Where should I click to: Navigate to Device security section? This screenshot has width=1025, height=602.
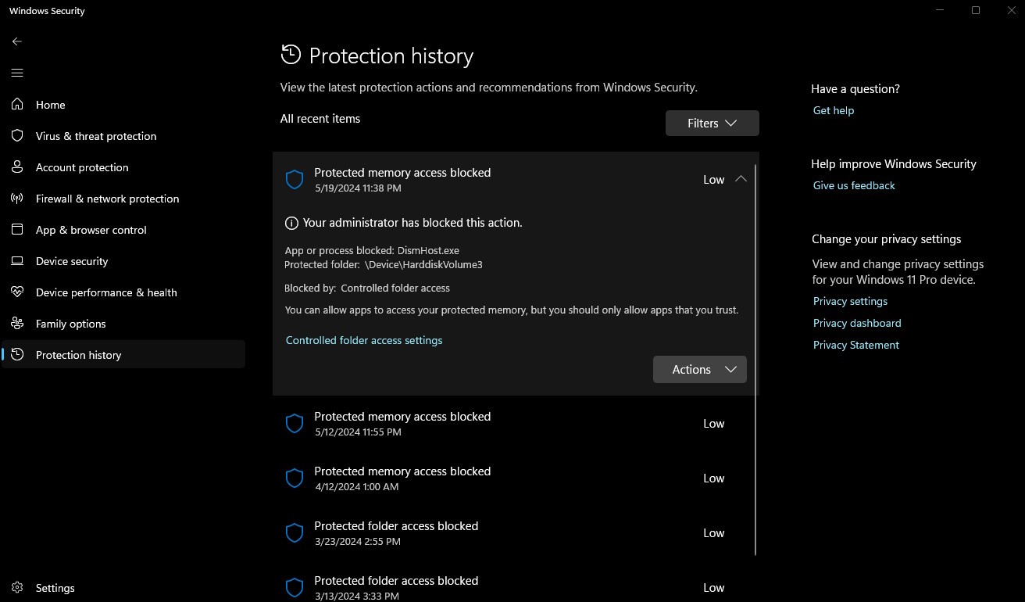coord(72,261)
